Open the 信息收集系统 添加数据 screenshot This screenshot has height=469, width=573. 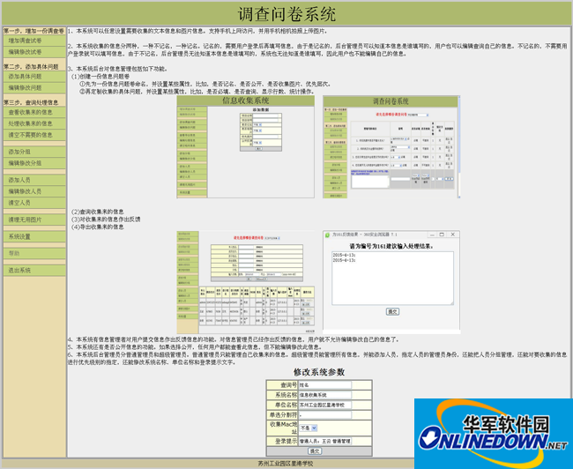246,147
